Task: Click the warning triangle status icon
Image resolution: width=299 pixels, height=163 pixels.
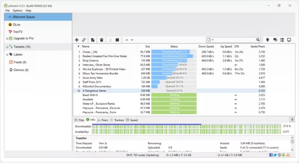Action: [x=288, y=155]
